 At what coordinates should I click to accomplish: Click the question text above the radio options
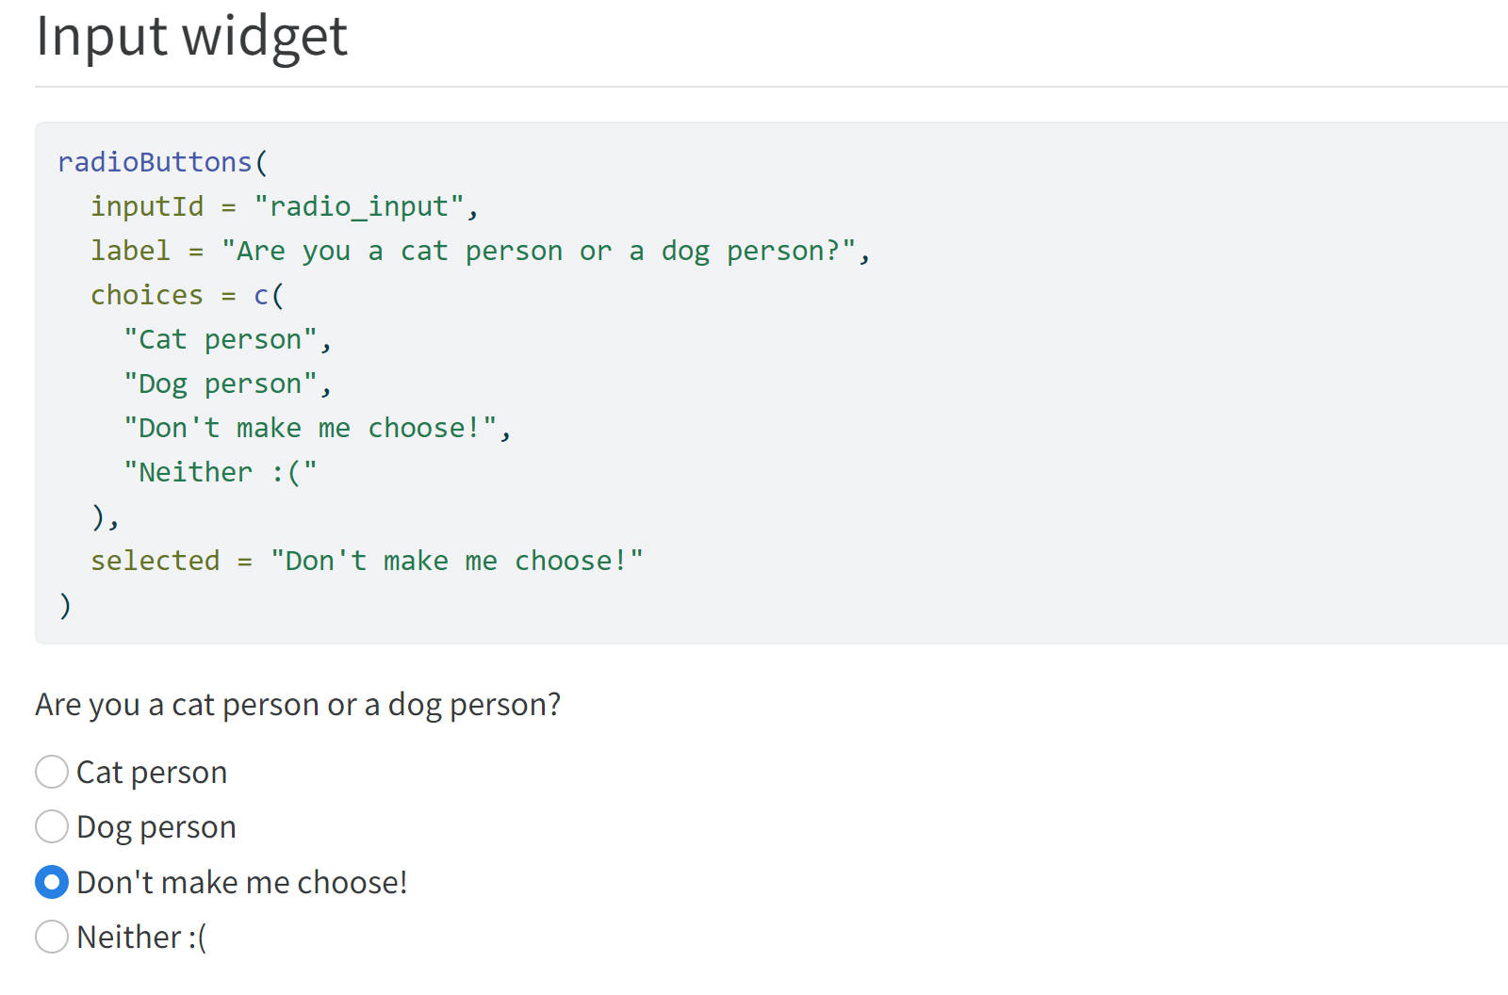pyautogui.click(x=298, y=705)
